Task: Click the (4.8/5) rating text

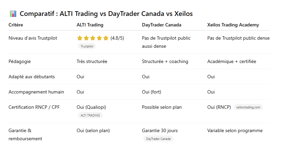Action: 117,38
